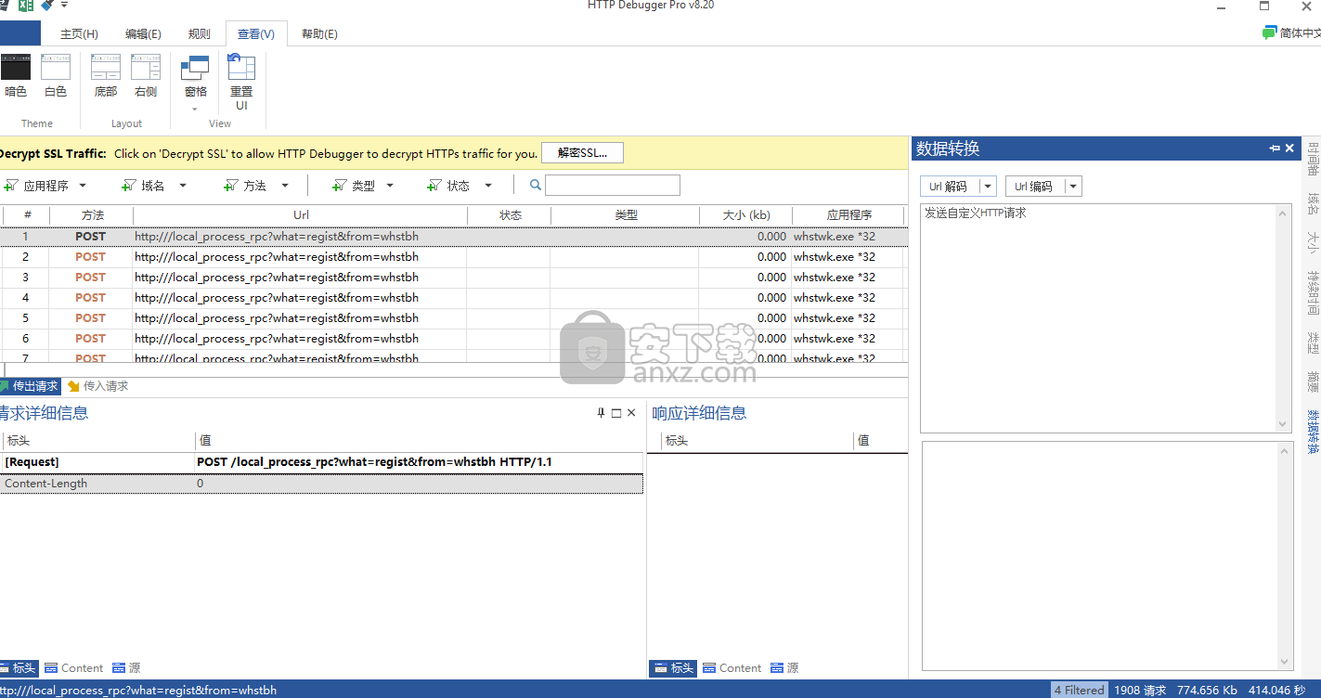1321x698 pixels.
Task: Open request 源 tab at bottom
Action: (127, 668)
